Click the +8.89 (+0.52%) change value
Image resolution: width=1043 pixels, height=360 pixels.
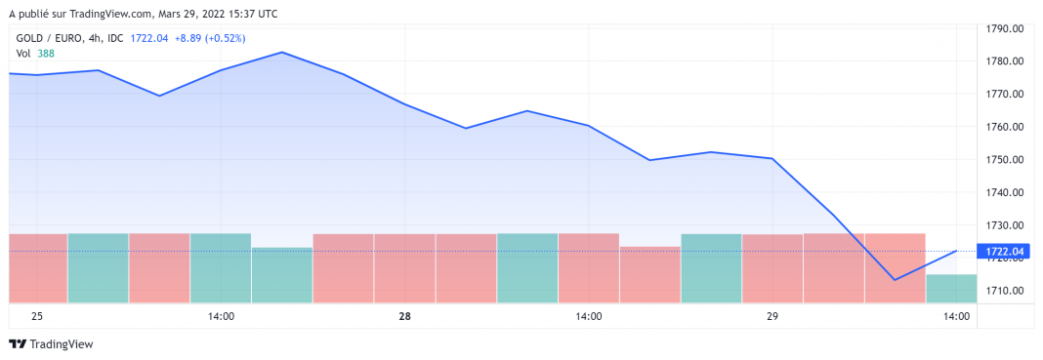pos(210,38)
